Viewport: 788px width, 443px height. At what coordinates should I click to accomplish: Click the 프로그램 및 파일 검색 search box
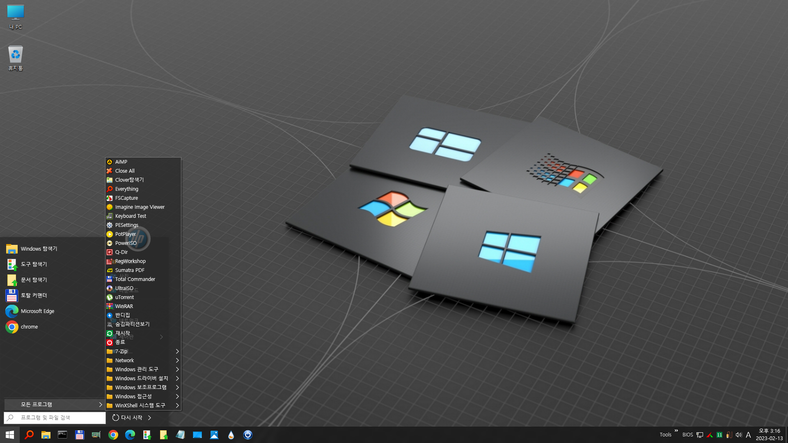[x=55, y=418]
